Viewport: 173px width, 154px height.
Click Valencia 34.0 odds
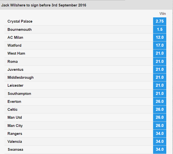pyautogui.click(x=159, y=141)
